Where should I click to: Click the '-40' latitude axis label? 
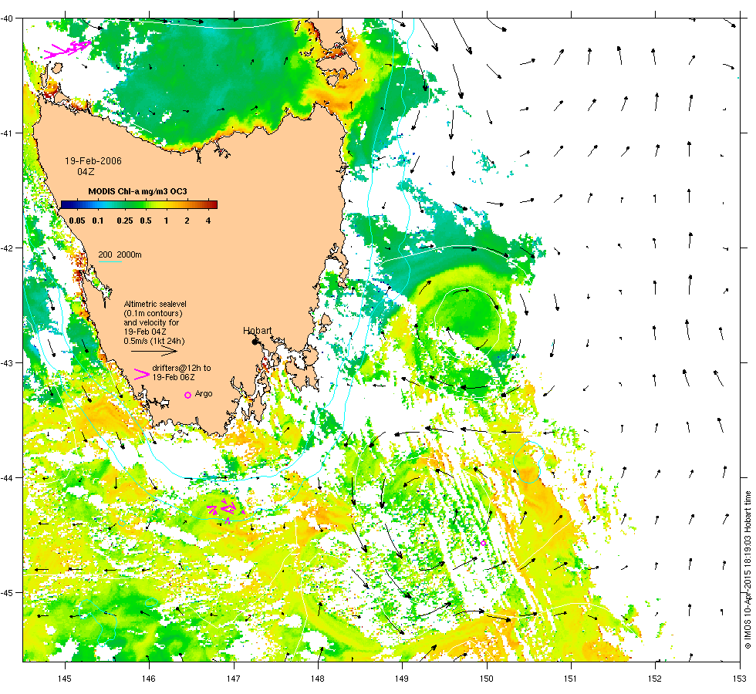click(7, 19)
